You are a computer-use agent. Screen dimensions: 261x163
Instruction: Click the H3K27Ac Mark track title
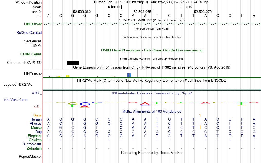click(152, 80)
